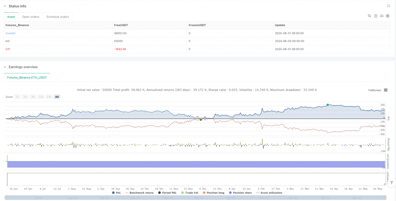Open the list view hamburger icon

point(376,16)
